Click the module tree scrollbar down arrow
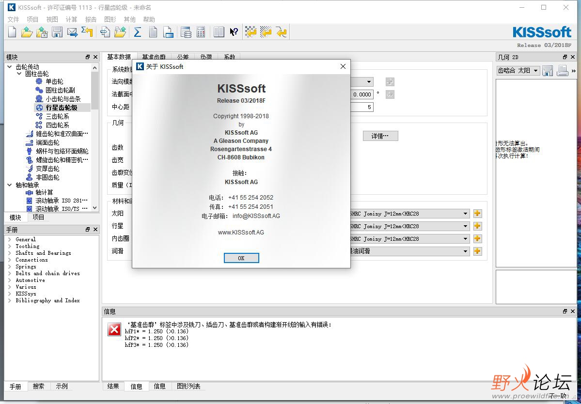This screenshot has width=581, height=404. click(x=95, y=208)
